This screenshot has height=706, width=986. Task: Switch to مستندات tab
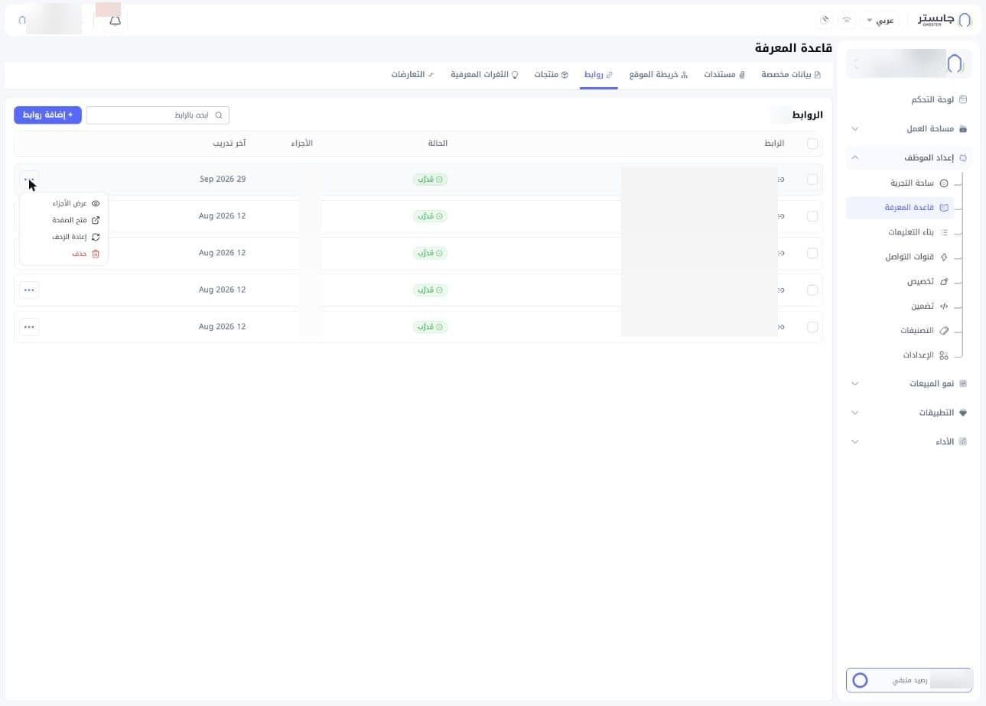click(x=724, y=75)
